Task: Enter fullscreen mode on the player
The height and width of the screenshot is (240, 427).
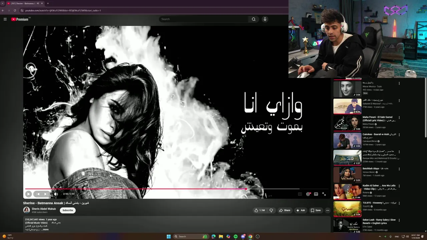Action: point(324,194)
